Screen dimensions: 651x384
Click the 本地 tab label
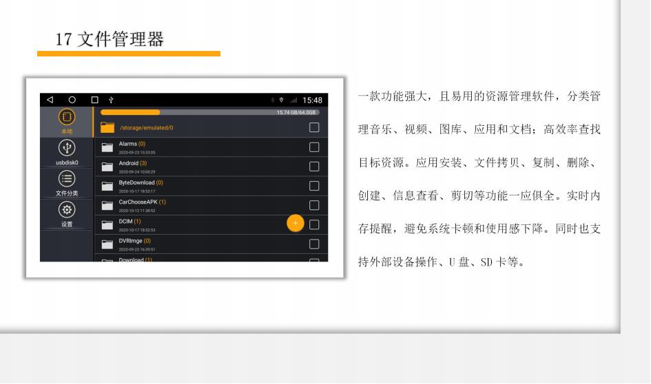67,131
